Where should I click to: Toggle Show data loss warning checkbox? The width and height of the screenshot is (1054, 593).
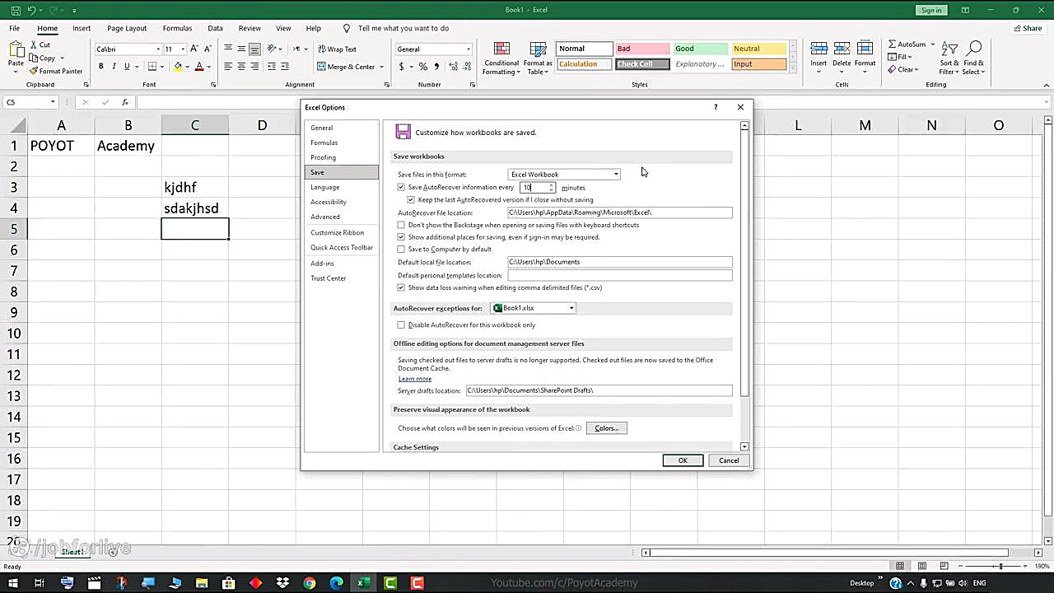click(401, 288)
